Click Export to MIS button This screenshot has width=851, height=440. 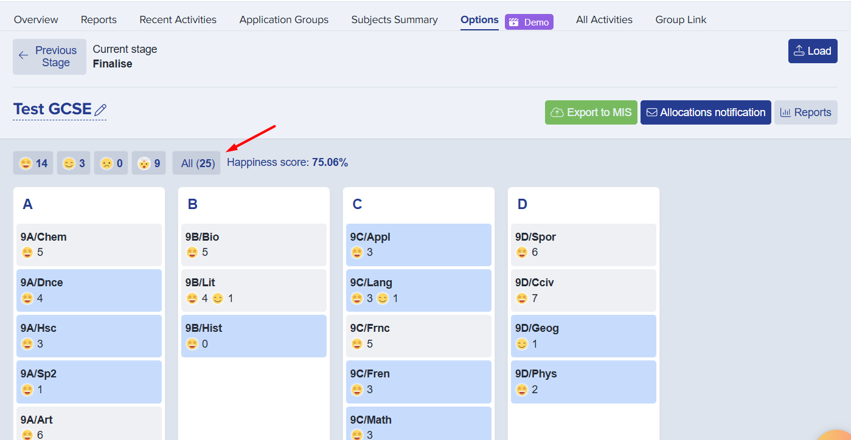(x=591, y=112)
